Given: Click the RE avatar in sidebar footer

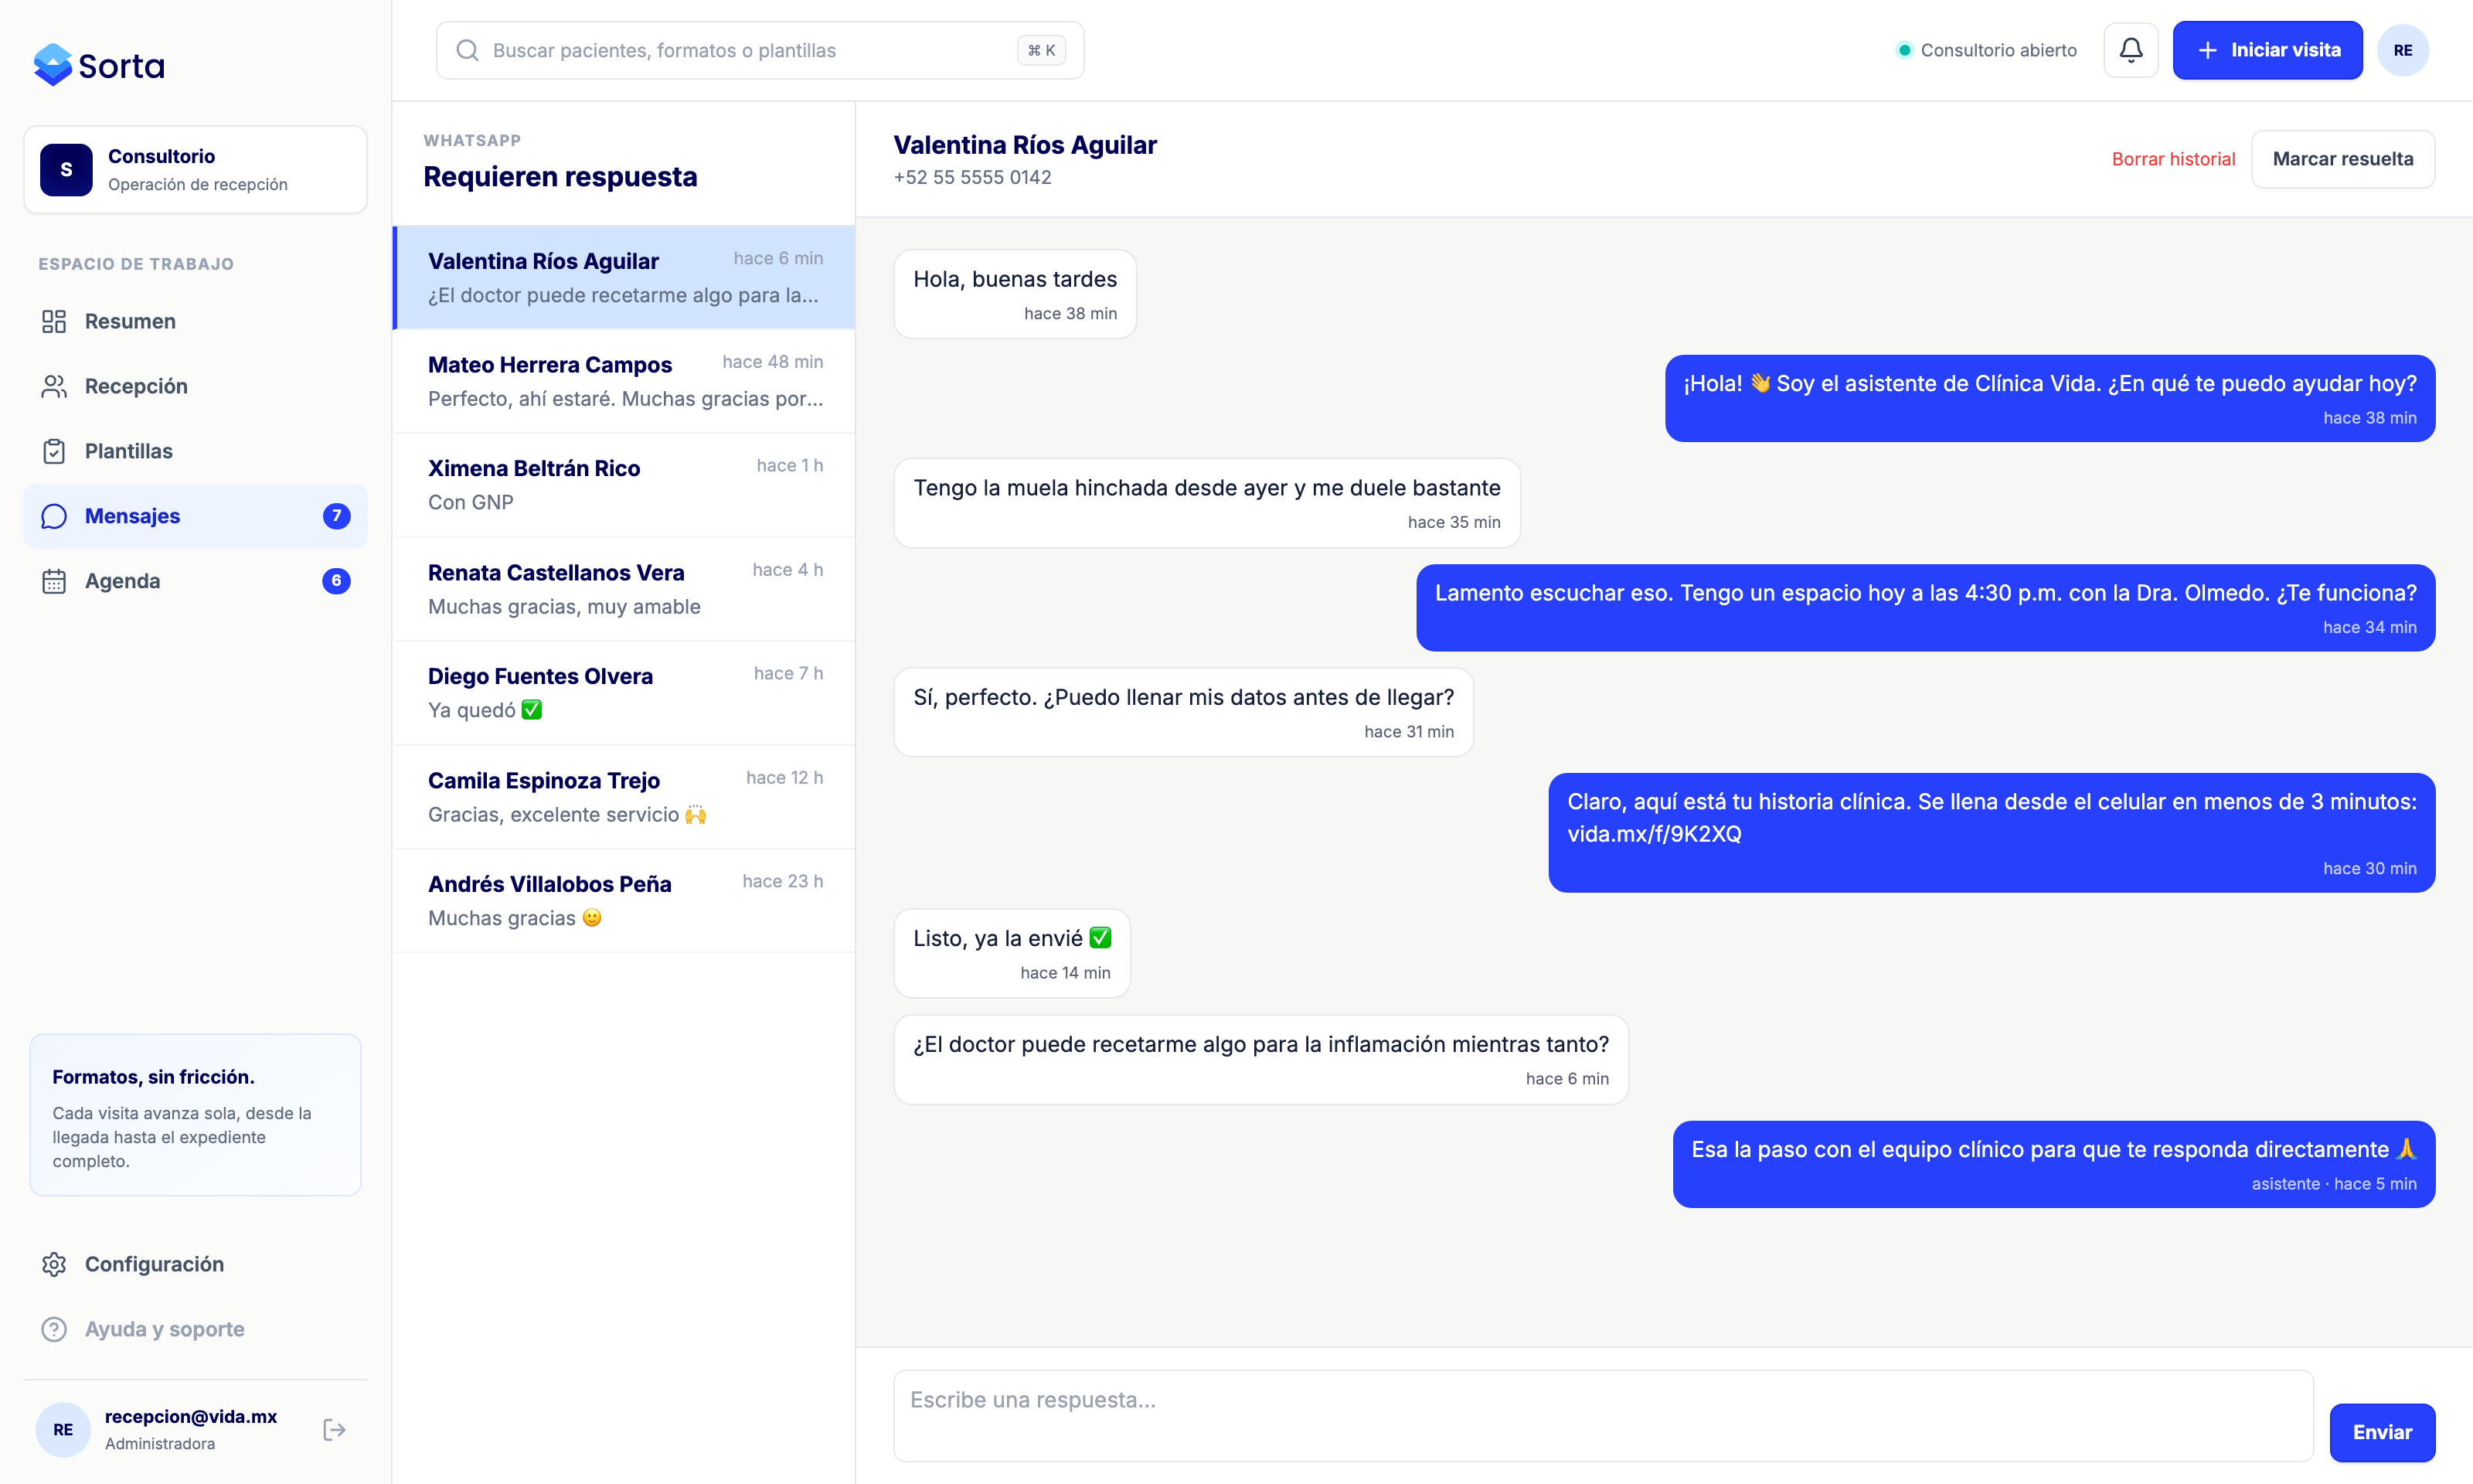Looking at the screenshot, I should [63, 1429].
